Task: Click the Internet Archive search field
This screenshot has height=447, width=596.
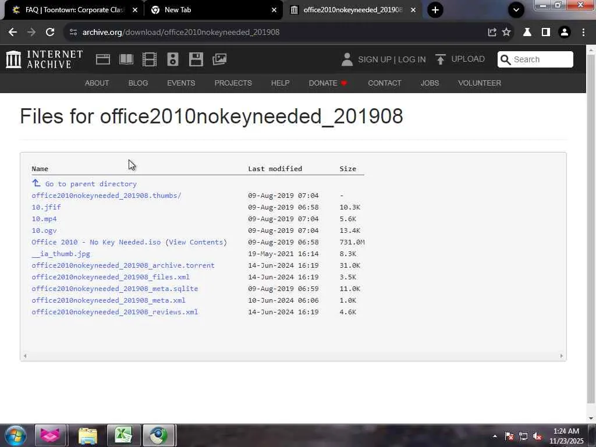Action: coord(535,59)
